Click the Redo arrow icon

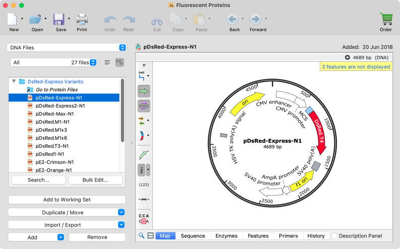pyautogui.click(x=129, y=20)
